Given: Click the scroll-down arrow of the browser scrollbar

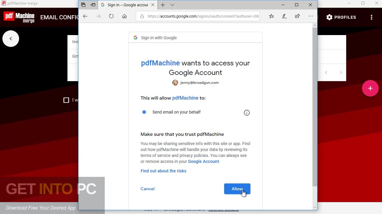Looking at the screenshot, I should coord(315,207).
